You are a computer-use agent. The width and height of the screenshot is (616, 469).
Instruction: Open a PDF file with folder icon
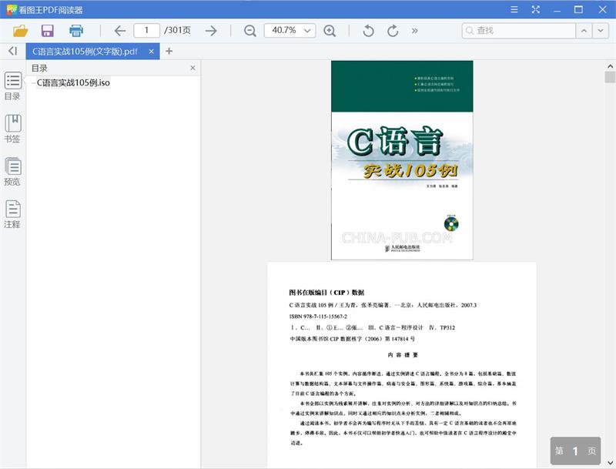(21, 31)
